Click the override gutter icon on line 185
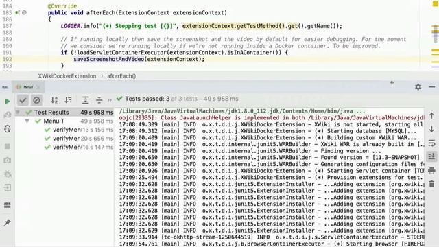This screenshot has height=247, width=439. point(17,12)
